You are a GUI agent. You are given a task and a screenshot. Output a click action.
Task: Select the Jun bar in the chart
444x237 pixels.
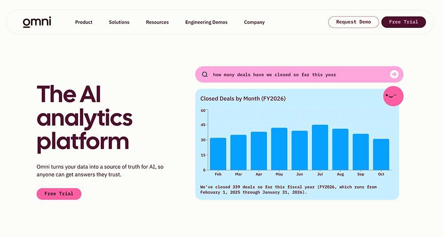click(300, 150)
